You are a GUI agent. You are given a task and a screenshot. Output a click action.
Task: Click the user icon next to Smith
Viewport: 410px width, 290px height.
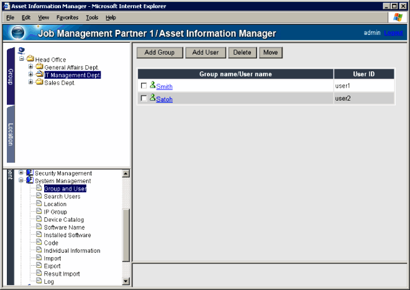click(152, 86)
